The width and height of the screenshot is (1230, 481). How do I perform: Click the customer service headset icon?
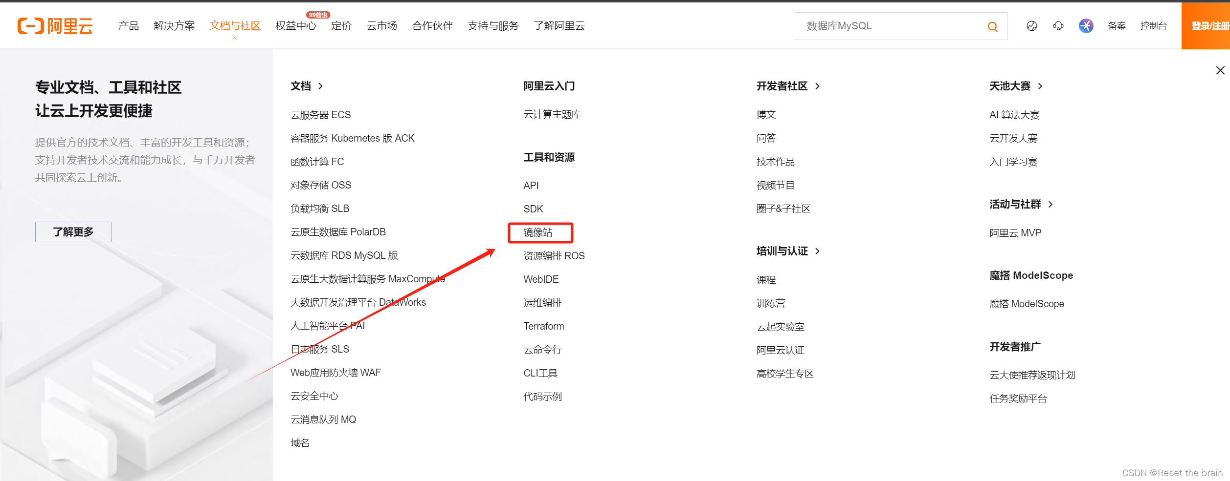pyautogui.click(x=1058, y=26)
